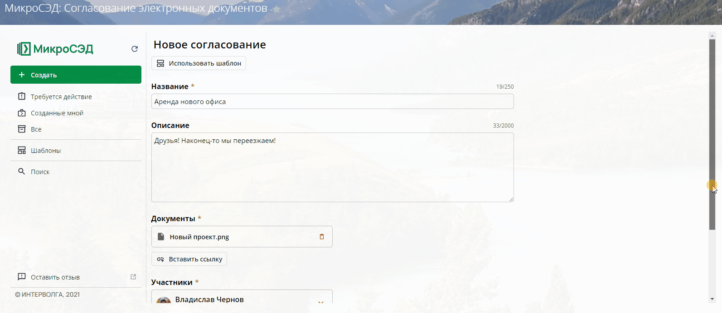Delete the Новый проект.png attachment via trash icon
722x313 pixels.
322,237
